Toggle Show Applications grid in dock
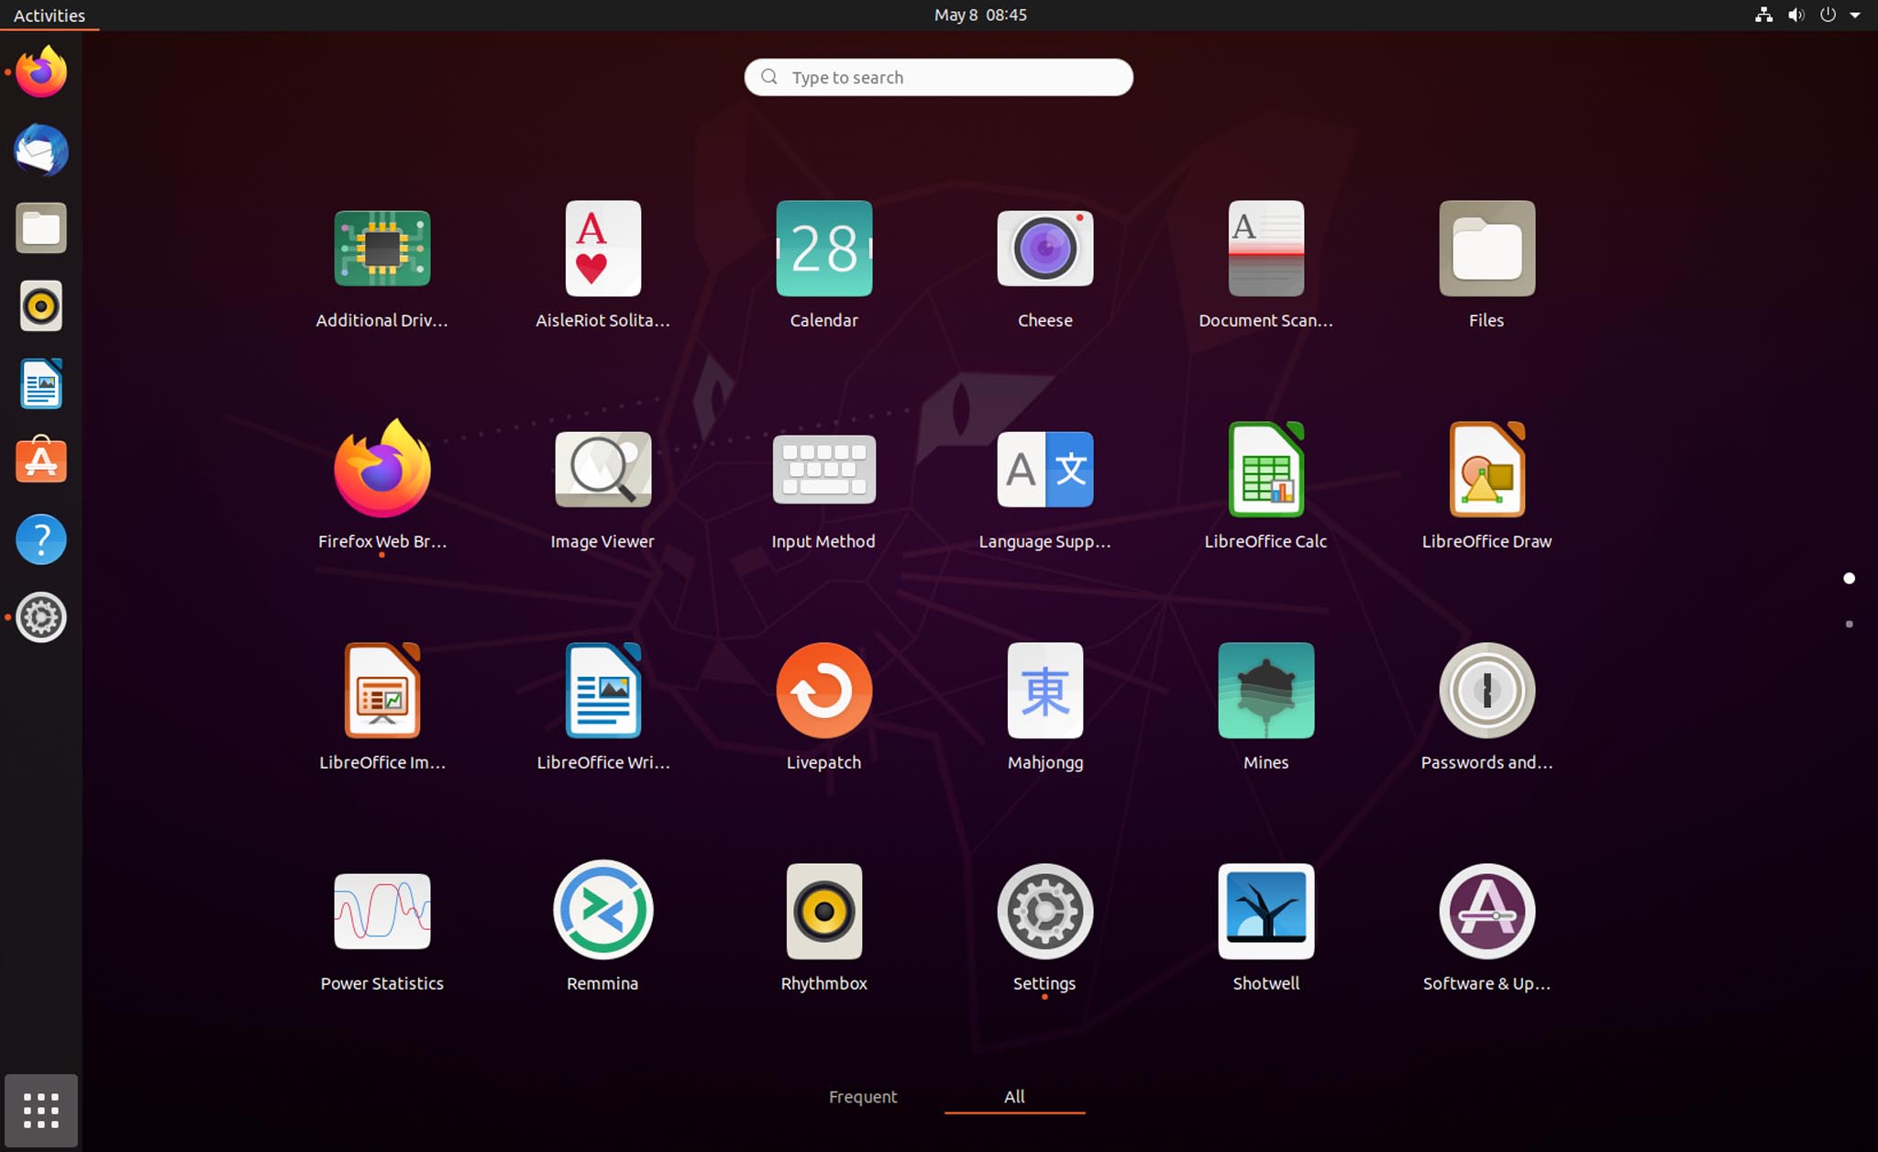 (41, 1111)
